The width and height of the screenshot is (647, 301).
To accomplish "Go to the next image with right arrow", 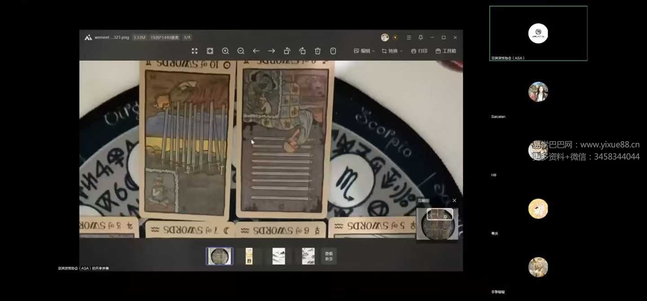I will (x=271, y=51).
